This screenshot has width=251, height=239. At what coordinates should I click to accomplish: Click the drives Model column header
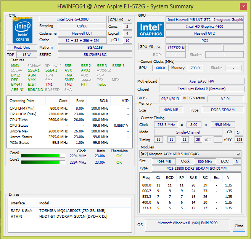click(x=80, y=203)
